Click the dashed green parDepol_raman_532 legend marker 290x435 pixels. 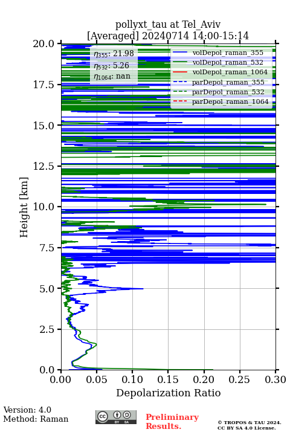[x=180, y=92]
